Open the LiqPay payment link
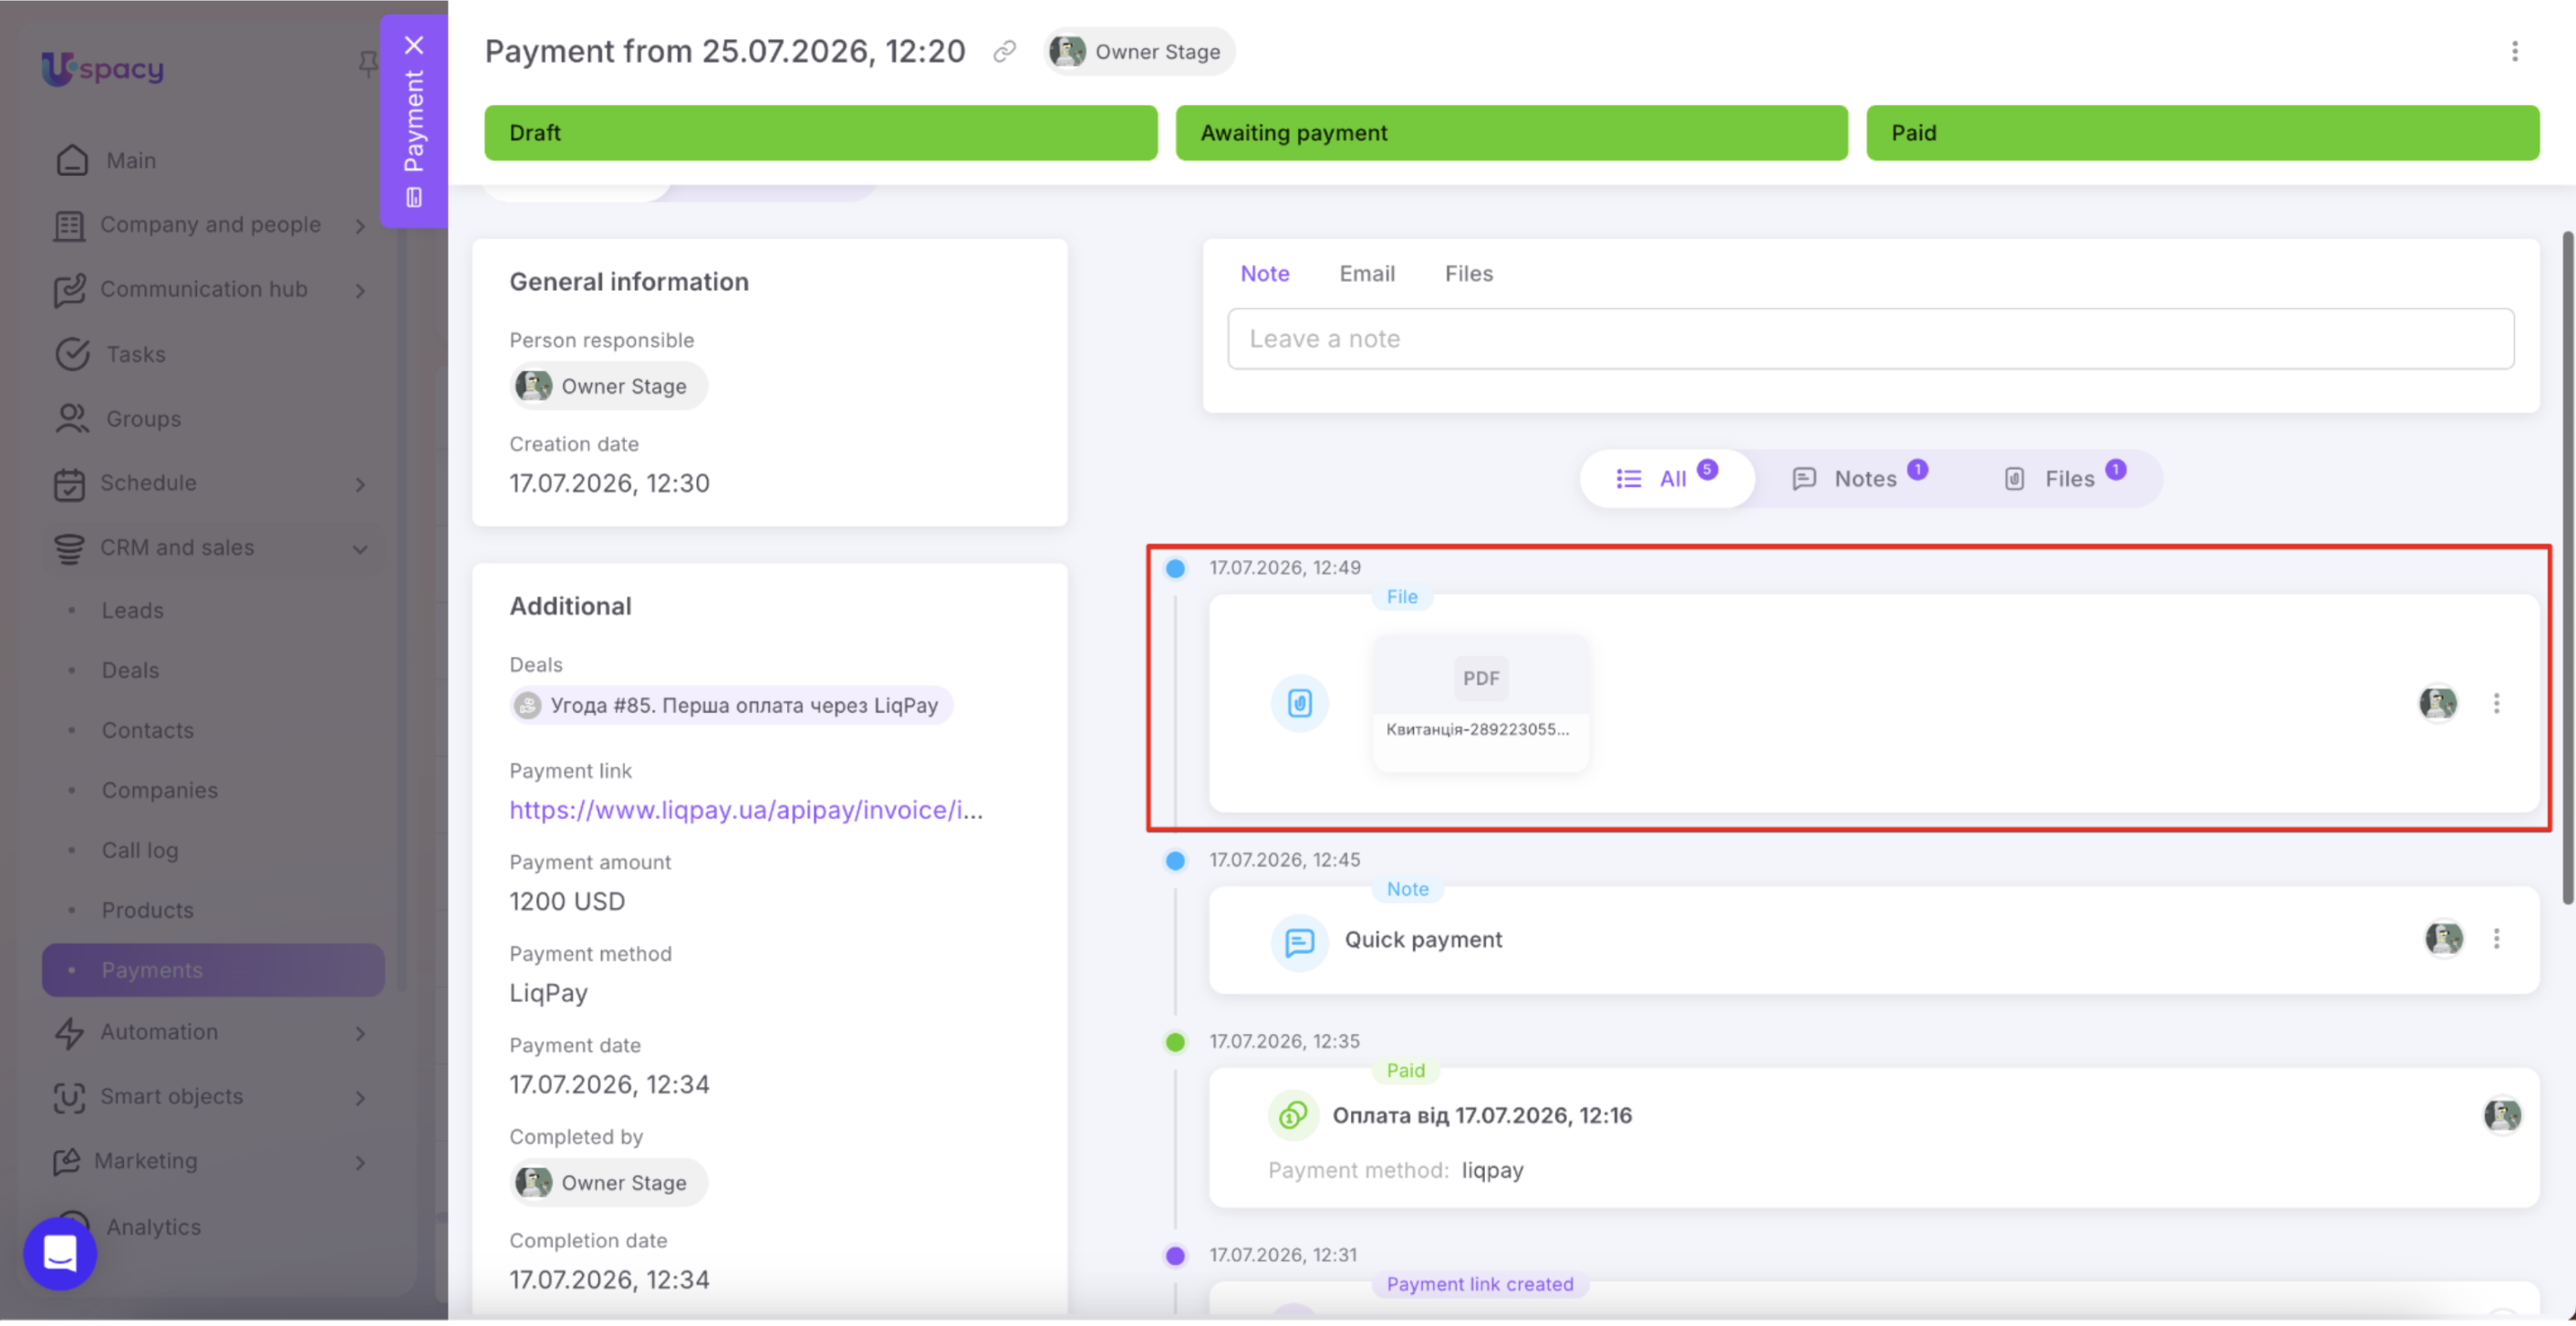The height and width of the screenshot is (1326, 2576). (x=746, y=810)
